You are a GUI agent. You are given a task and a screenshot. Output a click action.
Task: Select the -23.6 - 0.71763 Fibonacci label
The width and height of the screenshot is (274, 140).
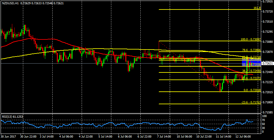250,102
